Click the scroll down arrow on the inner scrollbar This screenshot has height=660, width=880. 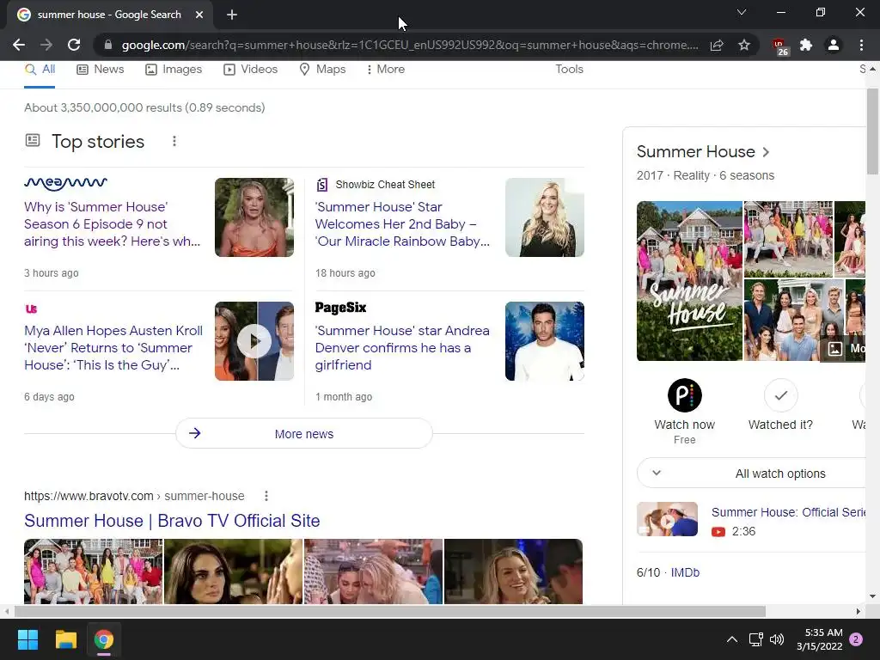pyautogui.click(x=872, y=596)
